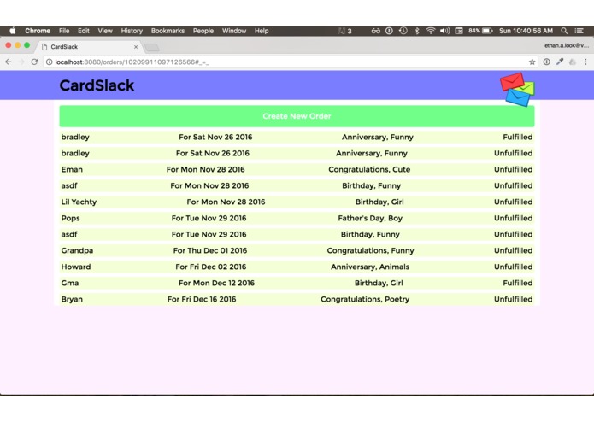Click the CardSlack title heading
Screen dimensions: 594x422
(97, 85)
